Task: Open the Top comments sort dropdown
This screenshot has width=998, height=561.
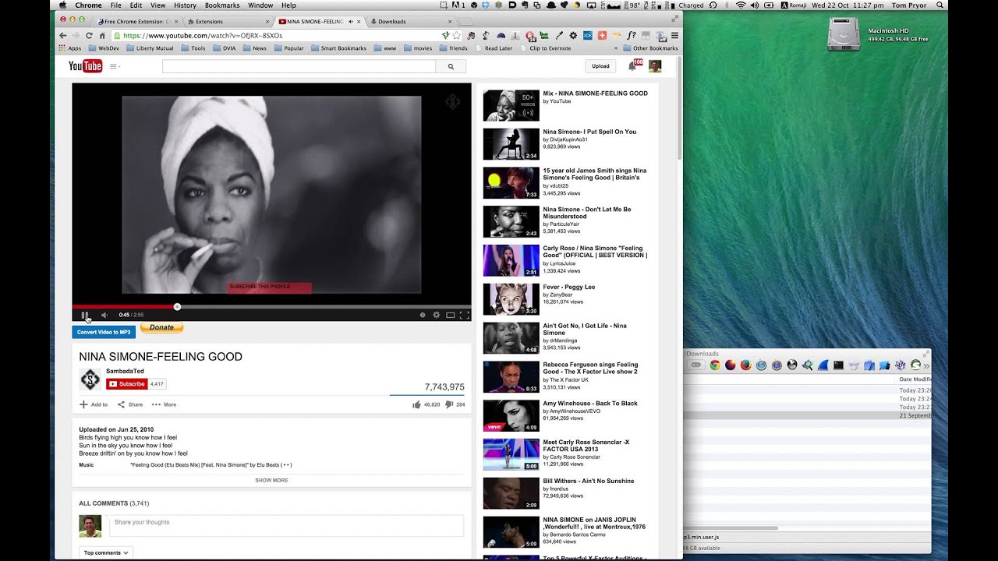Action: coord(106,552)
